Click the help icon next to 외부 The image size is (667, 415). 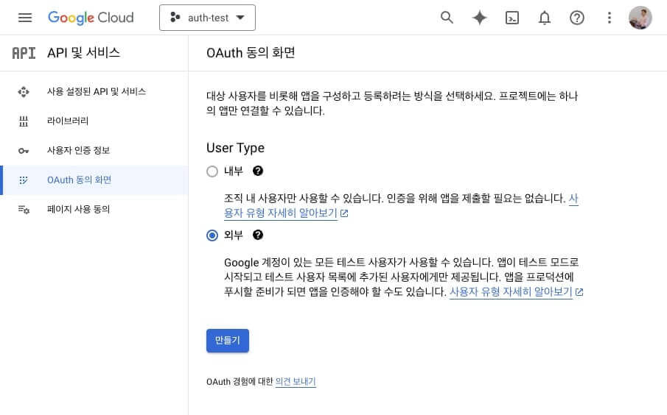(x=258, y=235)
